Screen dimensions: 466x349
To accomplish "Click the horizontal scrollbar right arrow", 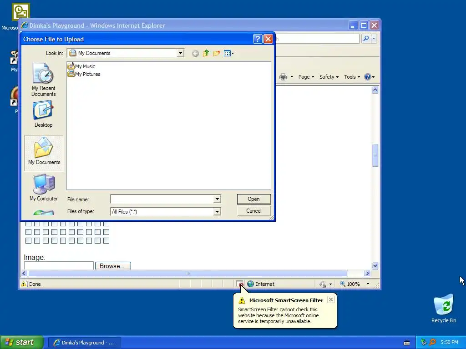I will [x=367, y=273].
